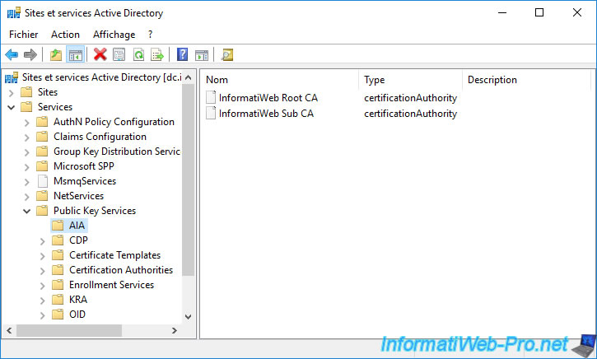Click tree pane scroll up arrow

(x=188, y=77)
